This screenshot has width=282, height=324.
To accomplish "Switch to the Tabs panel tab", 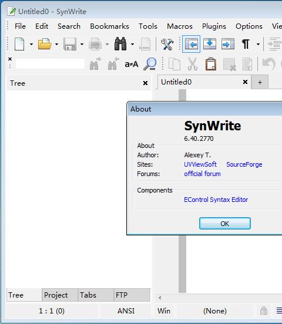I will pos(96,295).
